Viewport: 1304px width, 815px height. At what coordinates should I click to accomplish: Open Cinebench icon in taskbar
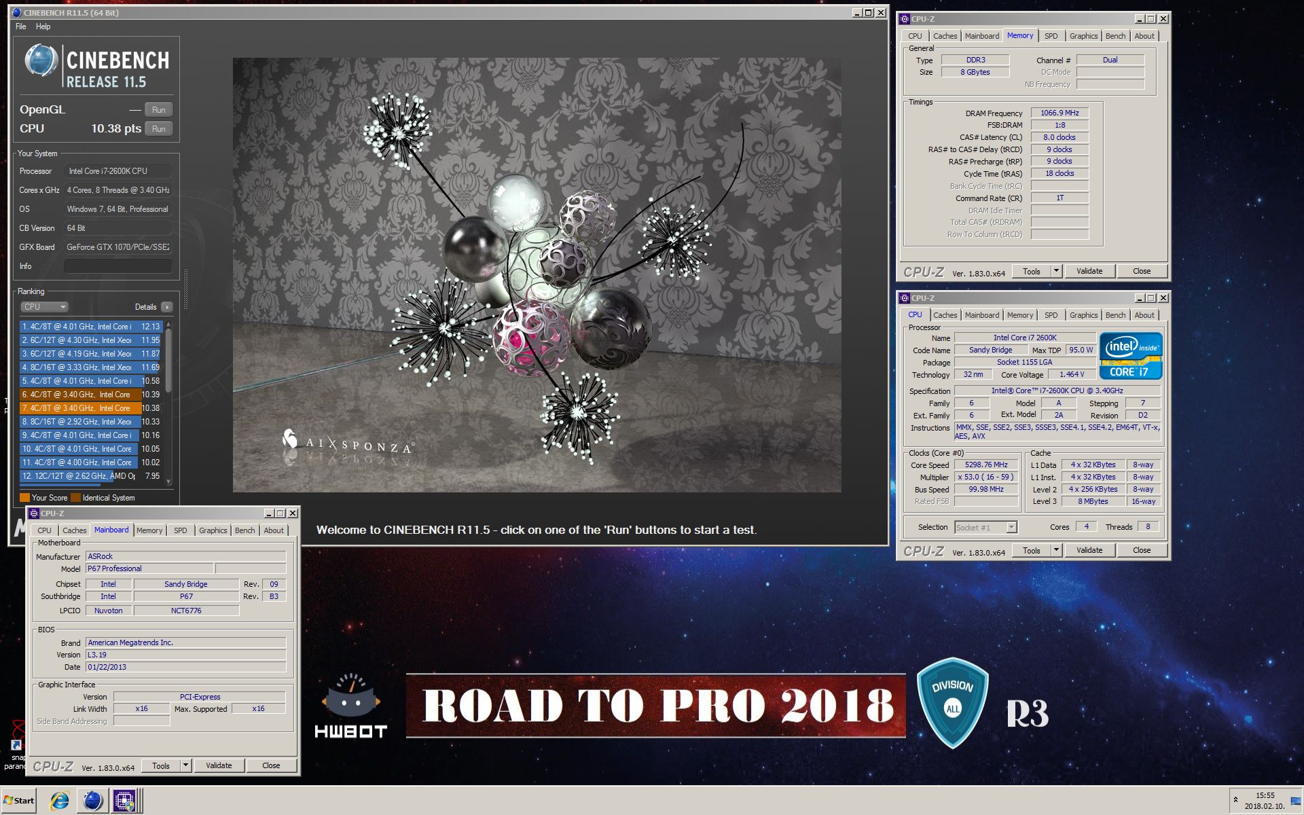(92, 801)
